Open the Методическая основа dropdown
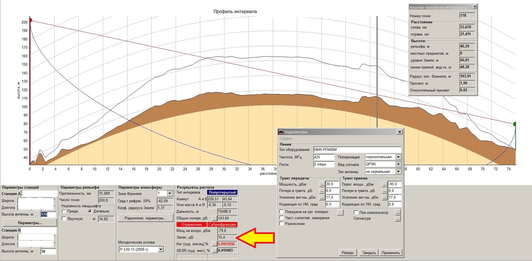 pyautogui.click(x=161, y=250)
